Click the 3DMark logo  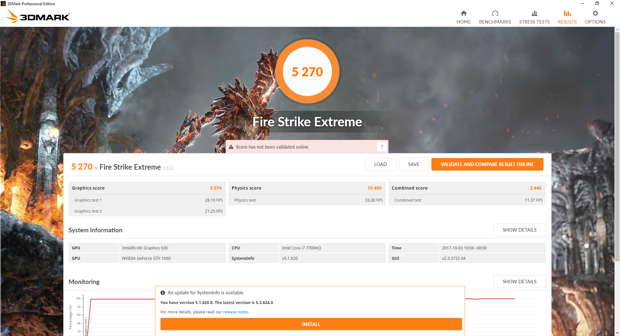38,16
